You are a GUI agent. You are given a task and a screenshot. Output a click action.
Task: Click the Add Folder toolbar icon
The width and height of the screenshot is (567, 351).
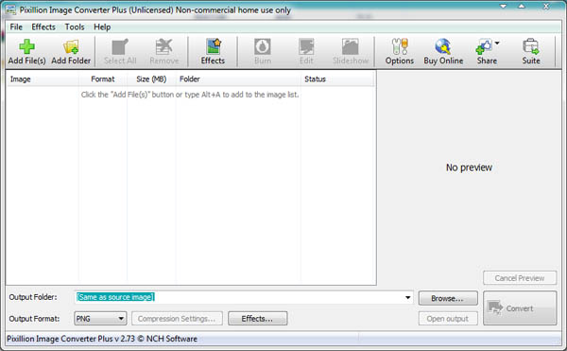71,46
